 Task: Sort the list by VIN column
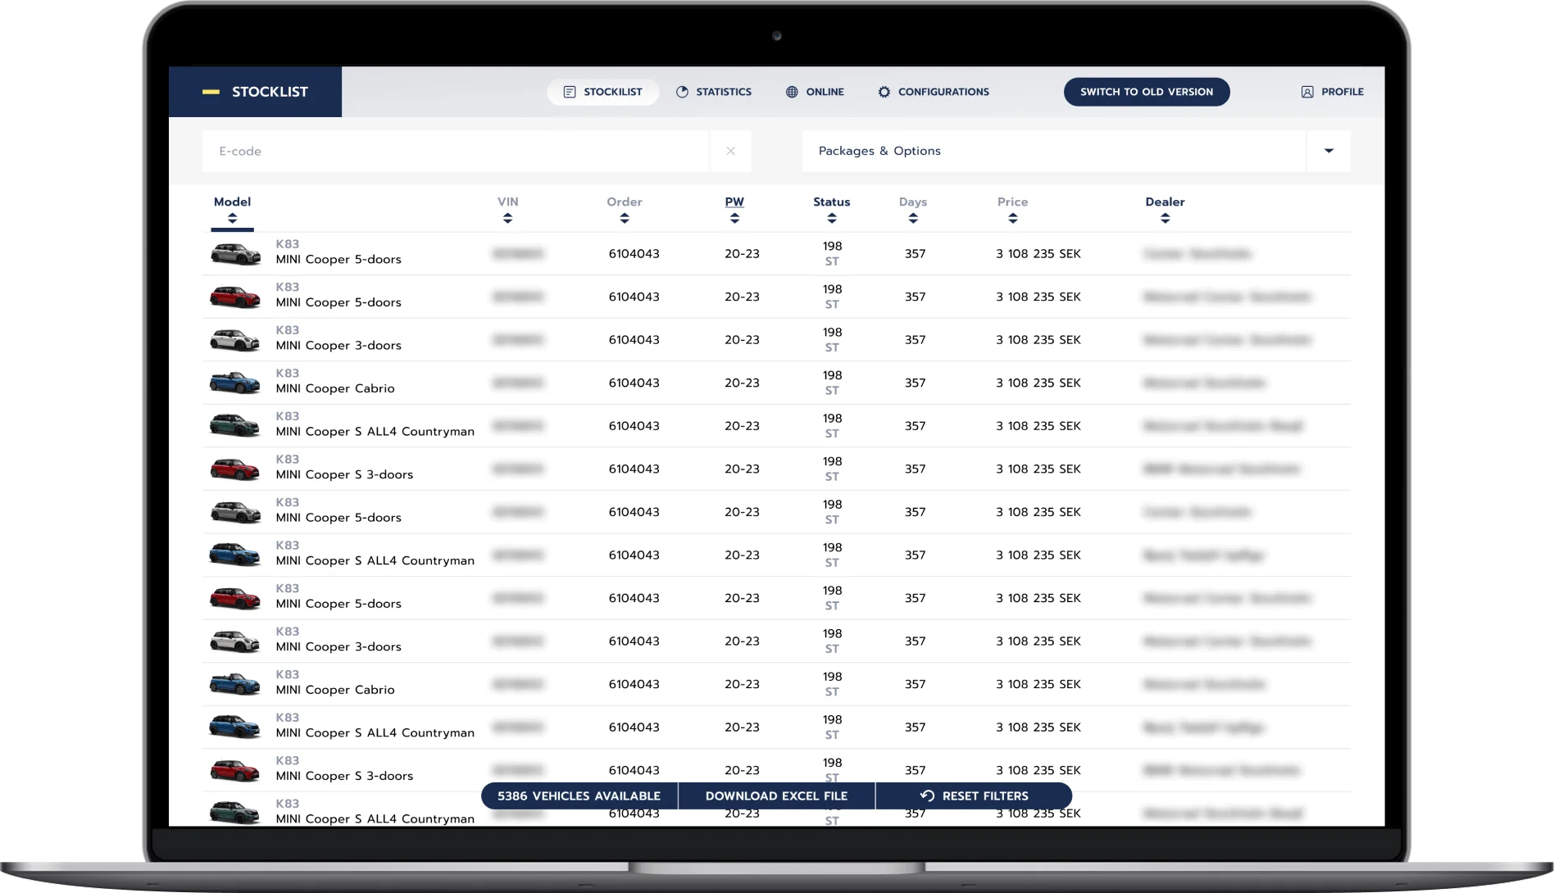507,219
